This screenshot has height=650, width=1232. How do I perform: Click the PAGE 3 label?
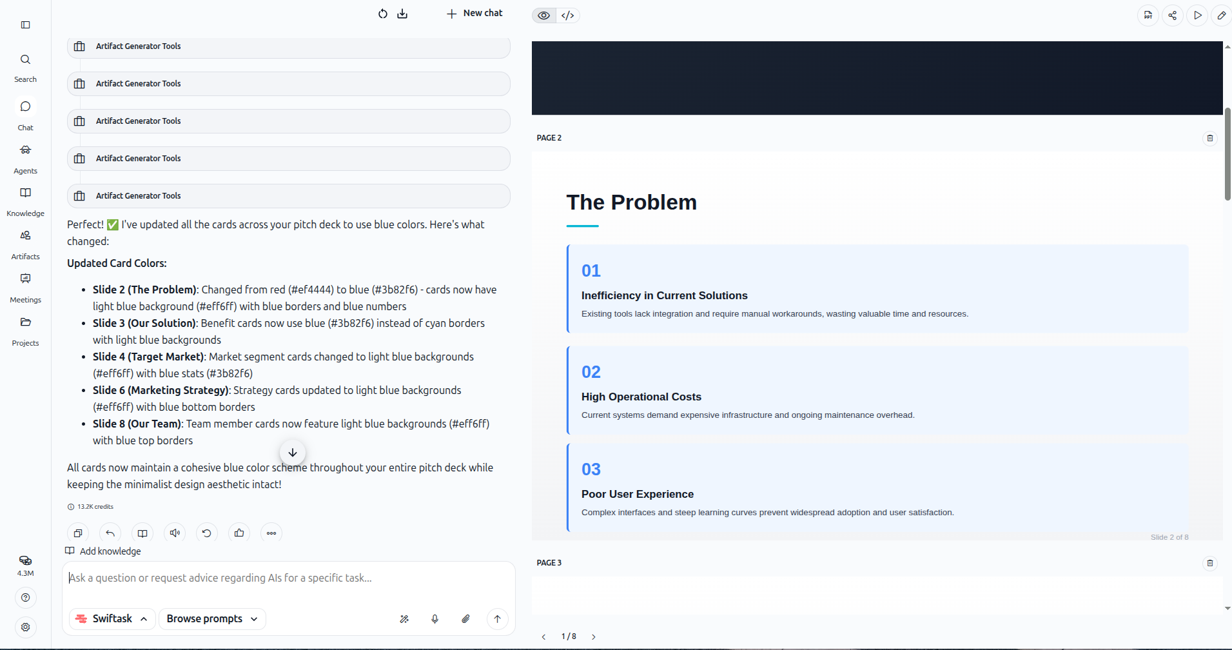[549, 563]
